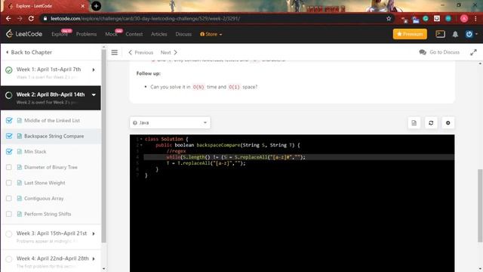Viewport: 483px width, 272px height.
Task: Go to the Next problem
Action: pyautogui.click(x=169, y=52)
